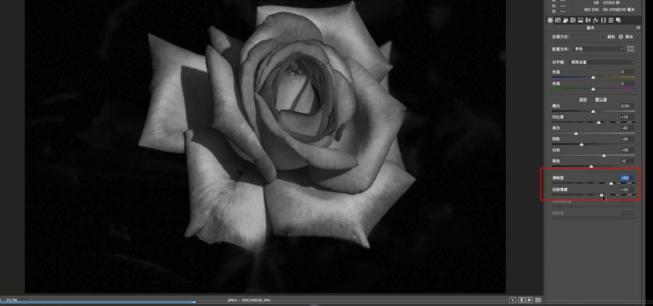This screenshot has height=306, width=653.
Task: Open the Basic panel tab icon
Action: (x=550, y=20)
